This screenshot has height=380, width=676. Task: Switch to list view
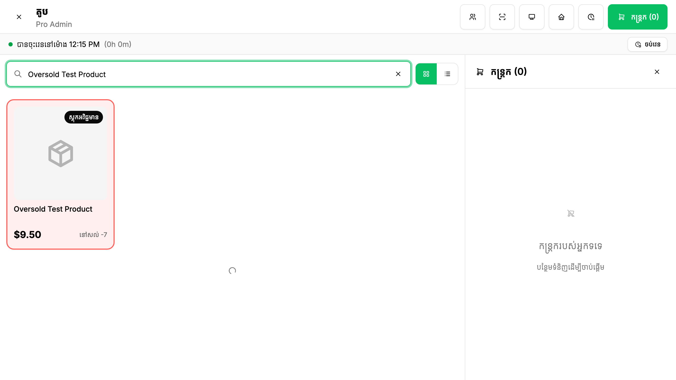click(x=447, y=74)
